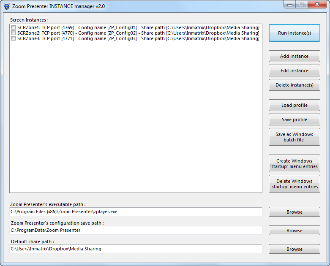
Task: Tick the SCRZone3 instance checkbox
Action: pyautogui.click(x=13, y=38)
